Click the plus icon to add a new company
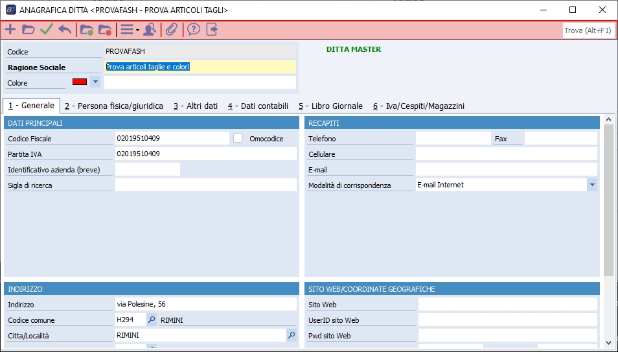618x352 pixels. tap(10, 30)
